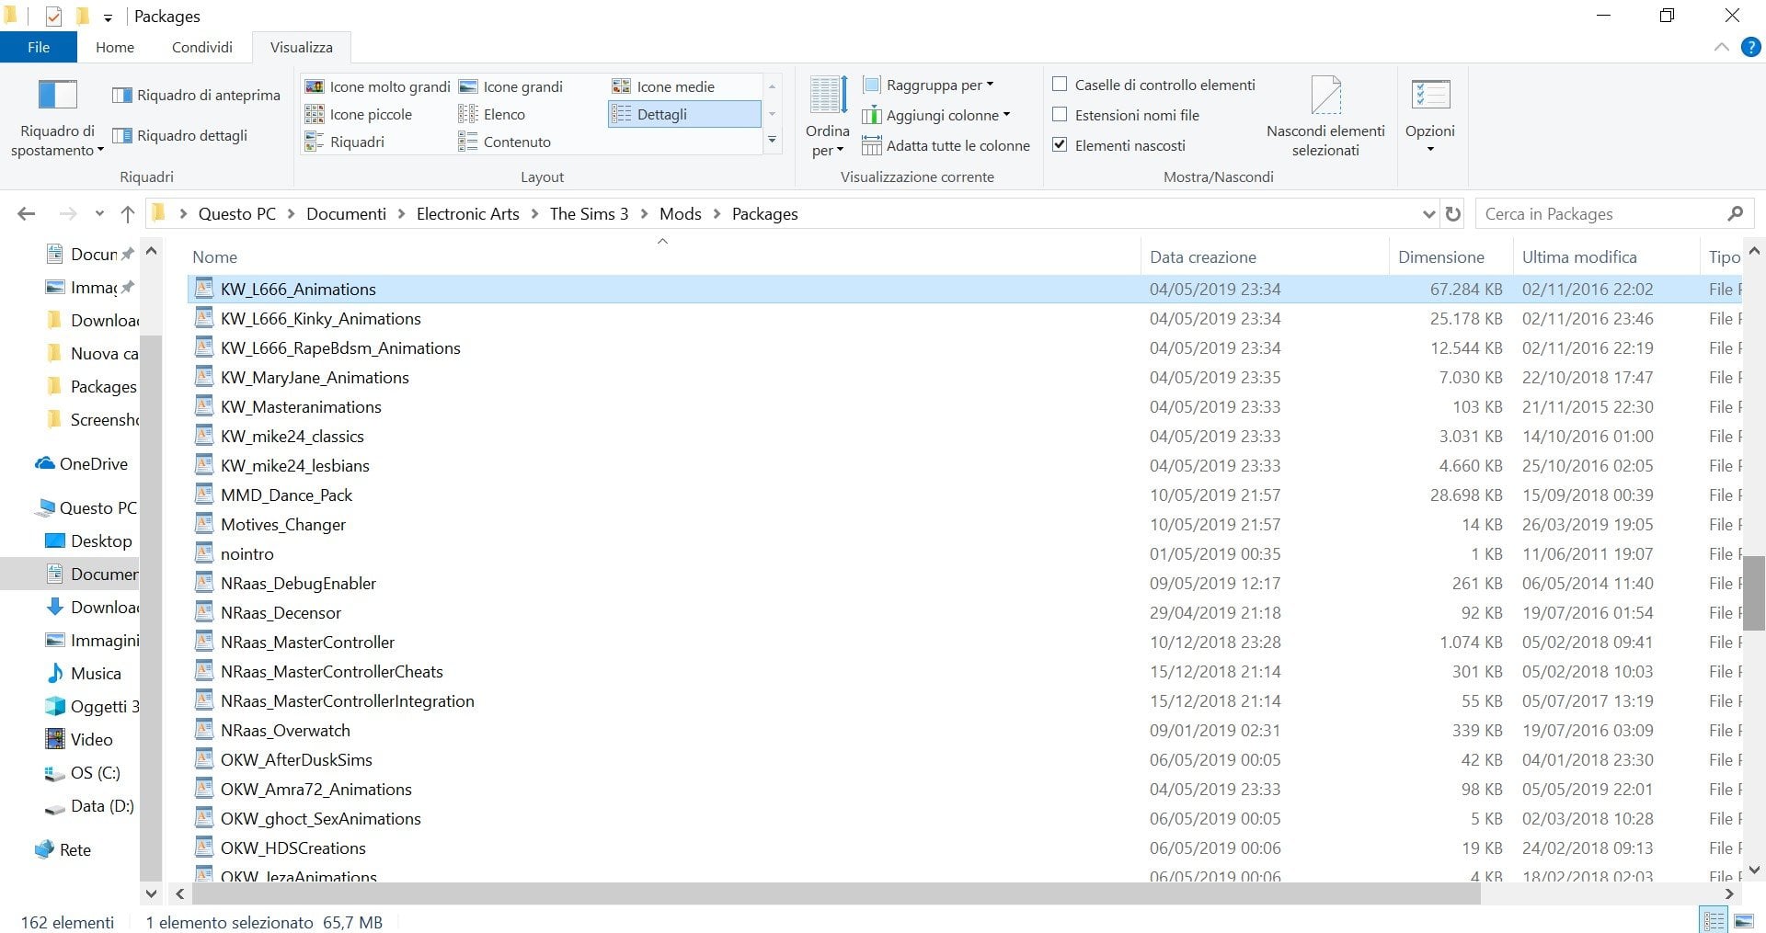
Task: Click Questo PC in the address bar
Action: (x=237, y=214)
